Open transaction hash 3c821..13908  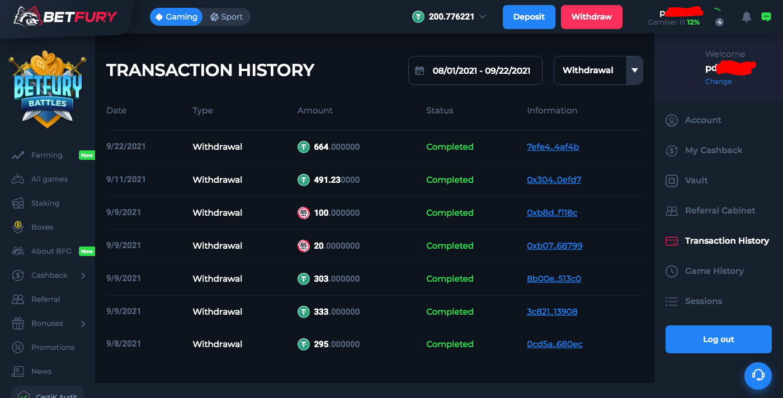click(x=552, y=312)
